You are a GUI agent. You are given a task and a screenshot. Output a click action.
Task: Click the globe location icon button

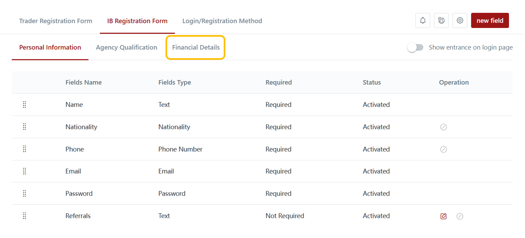click(x=441, y=21)
